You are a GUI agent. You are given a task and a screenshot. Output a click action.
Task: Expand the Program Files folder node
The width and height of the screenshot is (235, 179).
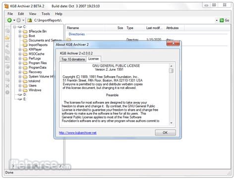pyautogui.click(x=20, y=63)
